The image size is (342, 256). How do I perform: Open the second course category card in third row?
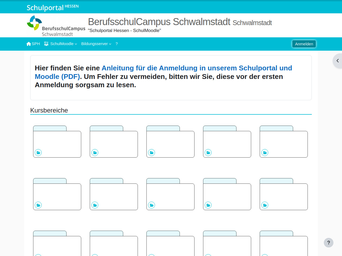(114, 245)
